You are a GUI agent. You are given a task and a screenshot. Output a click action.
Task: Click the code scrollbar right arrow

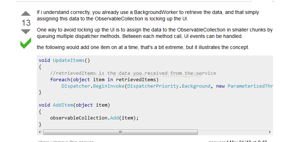point(270,132)
